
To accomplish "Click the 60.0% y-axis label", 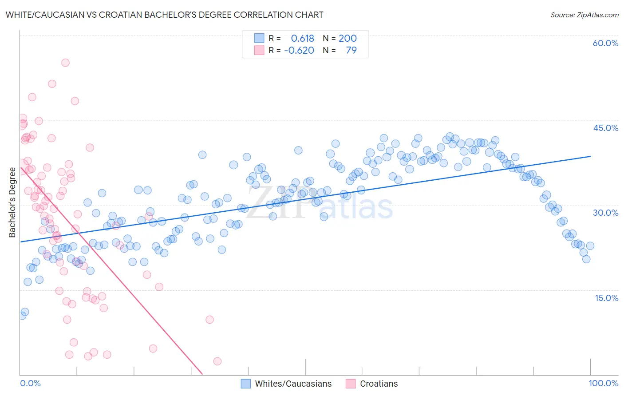I will coord(605,43).
